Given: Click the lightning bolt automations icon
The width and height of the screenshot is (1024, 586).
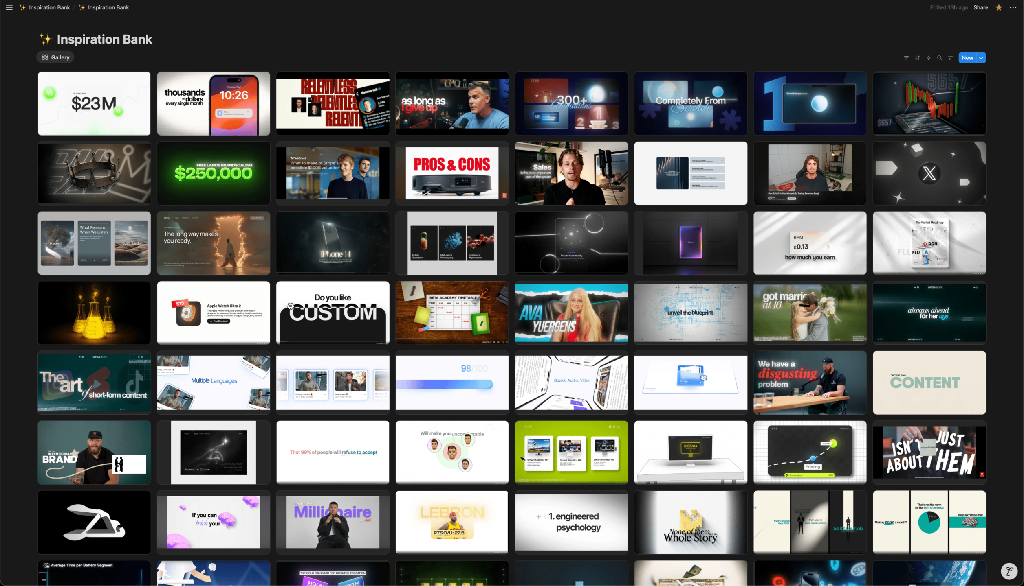Looking at the screenshot, I should tap(929, 58).
